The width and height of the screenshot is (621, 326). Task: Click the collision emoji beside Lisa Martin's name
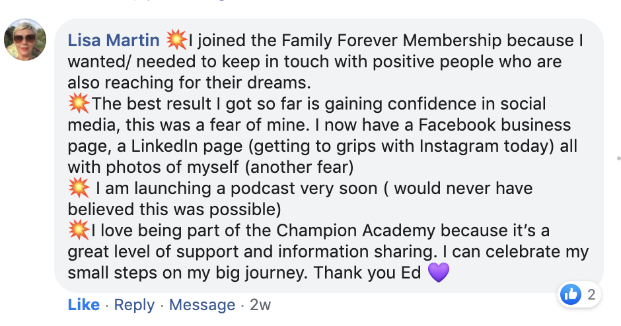point(176,40)
